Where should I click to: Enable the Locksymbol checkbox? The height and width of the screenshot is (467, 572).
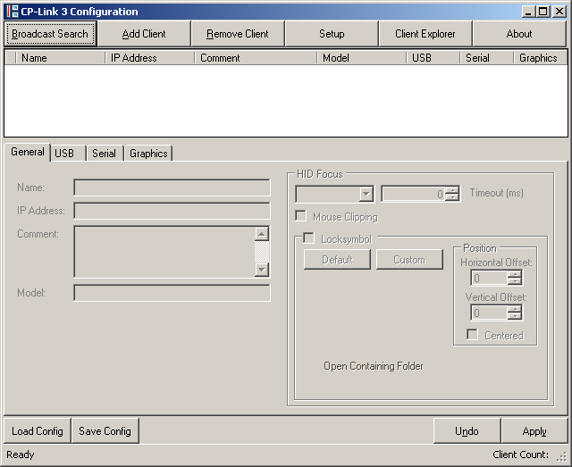coord(308,238)
